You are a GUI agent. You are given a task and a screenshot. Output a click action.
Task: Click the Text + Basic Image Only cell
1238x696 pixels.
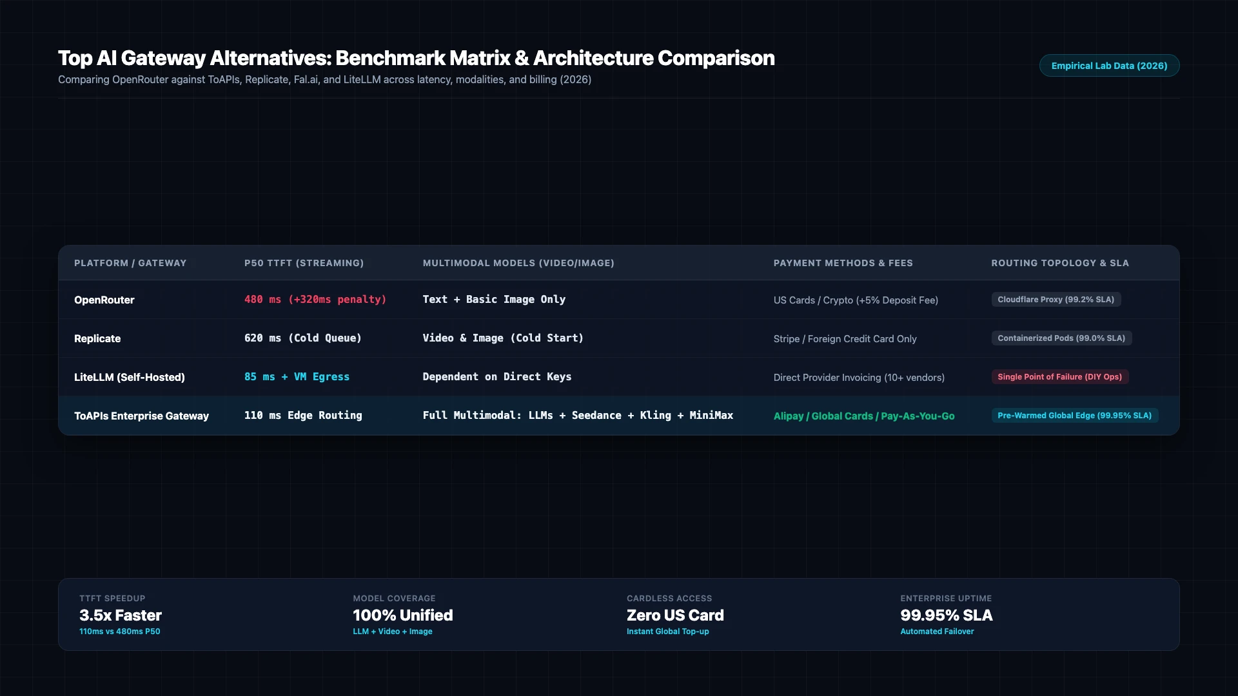pos(494,299)
